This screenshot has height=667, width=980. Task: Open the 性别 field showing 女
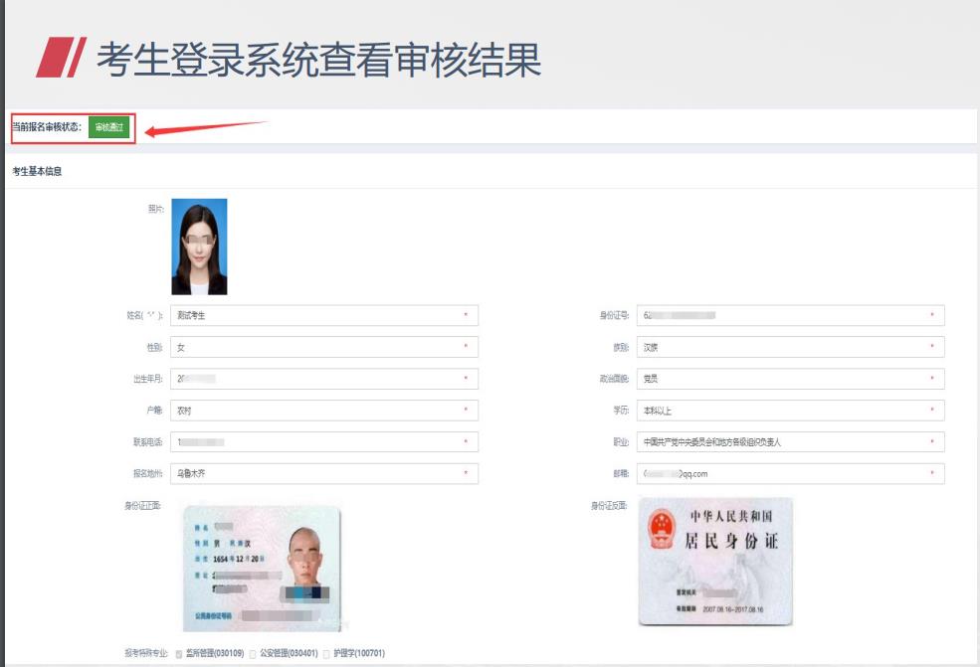pos(323,347)
